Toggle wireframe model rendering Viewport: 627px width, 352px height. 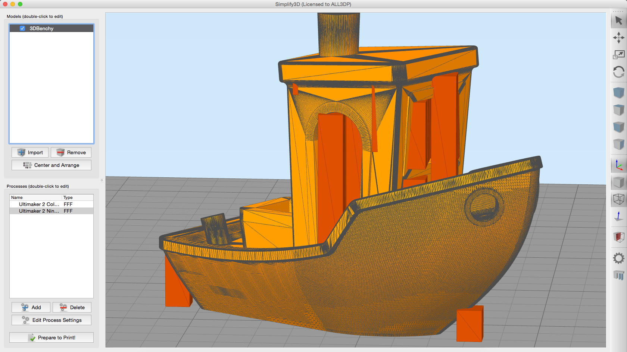(618, 199)
